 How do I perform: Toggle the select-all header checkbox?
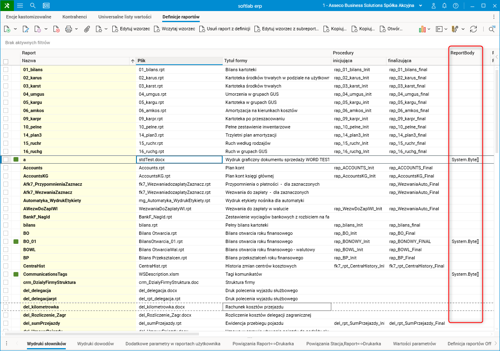[6, 62]
